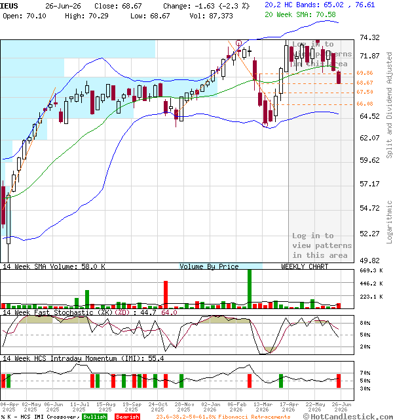Click the Stochastic 20% axis label
393x420 pixels.
click(x=365, y=346)
